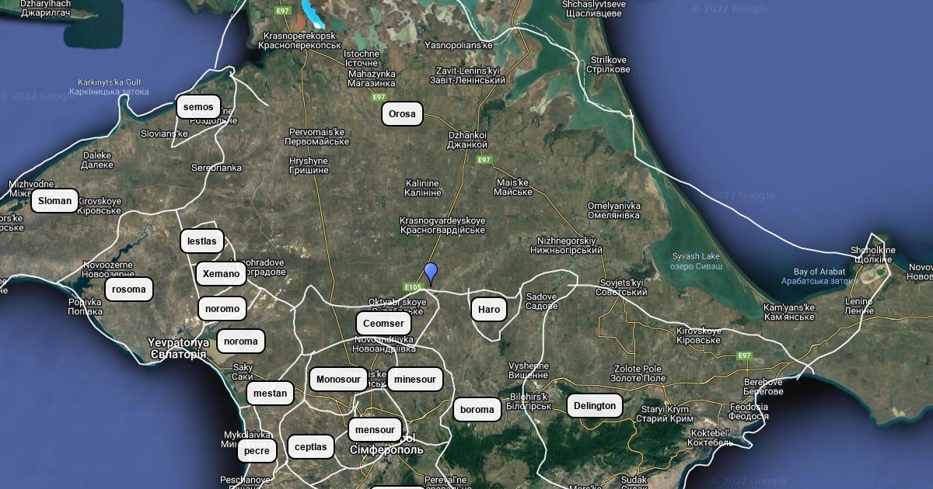Click the mestan label near Saky
This screenshot has height=489, width=933.
click(271, 394)
